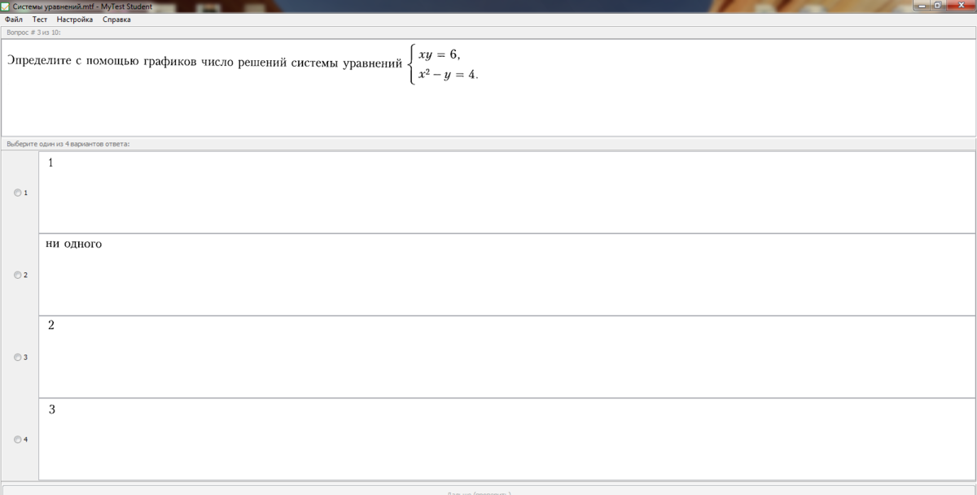The image size is (977, 495).
Task: Open the Справка menu
Action: [116, 20]
